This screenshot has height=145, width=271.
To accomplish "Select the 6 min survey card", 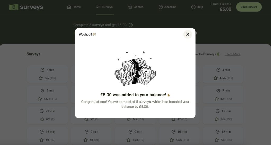I will pos(47,74).
